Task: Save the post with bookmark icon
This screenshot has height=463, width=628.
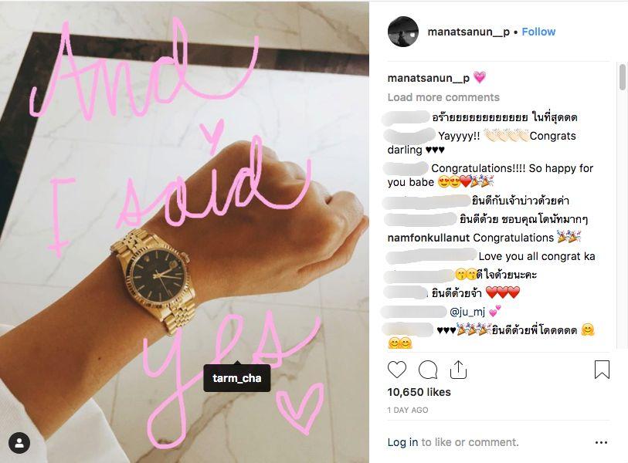Action: tap(602, 370)
